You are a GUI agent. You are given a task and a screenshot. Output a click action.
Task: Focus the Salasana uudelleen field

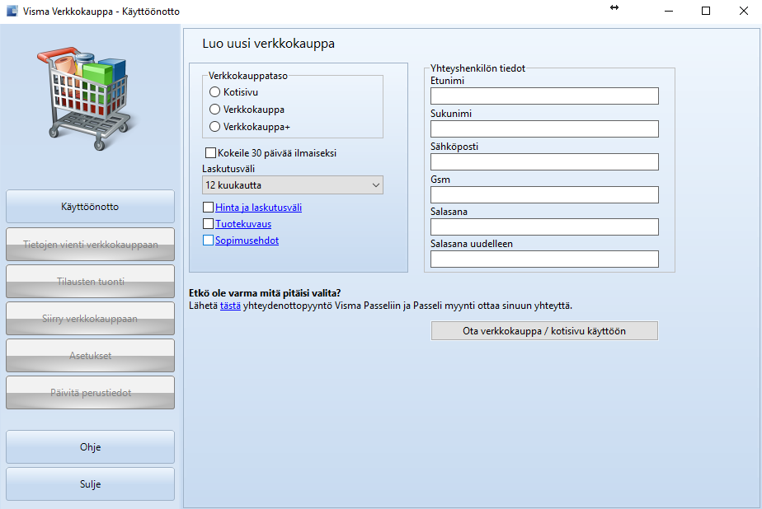point(544,259)
